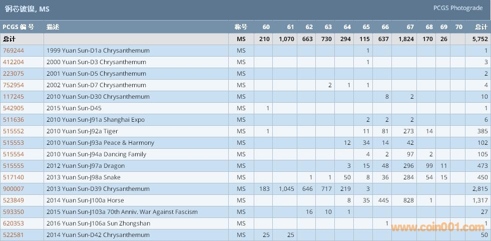Open the PCGS Photograde link
Viewport: 491px width, 241px height.
tap(458, 8)
